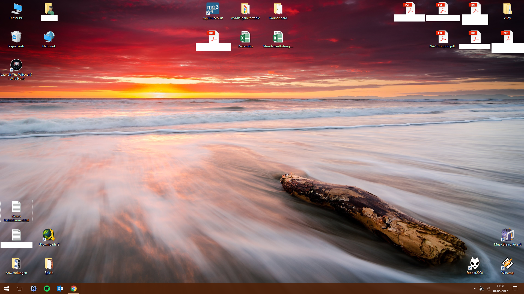Open the clock and date flyout
Viewport: 524px width, 294px height.
(x=500, y=289)
